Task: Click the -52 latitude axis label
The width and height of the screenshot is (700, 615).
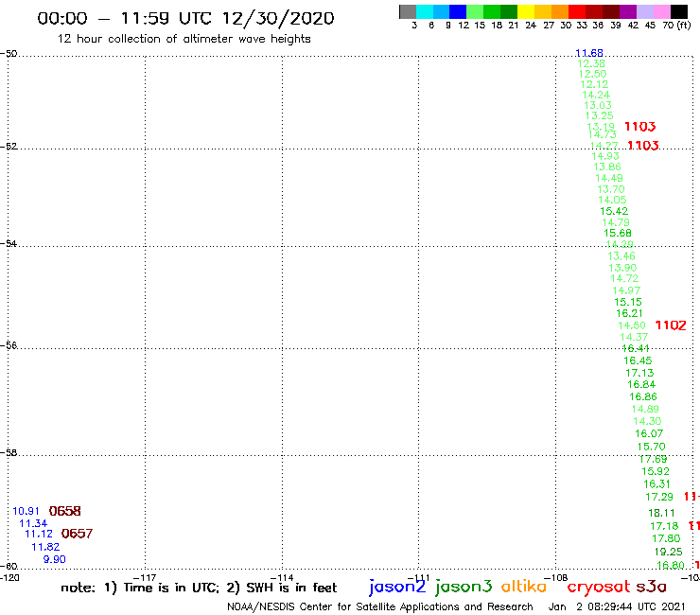Action: tap(9, 147)
